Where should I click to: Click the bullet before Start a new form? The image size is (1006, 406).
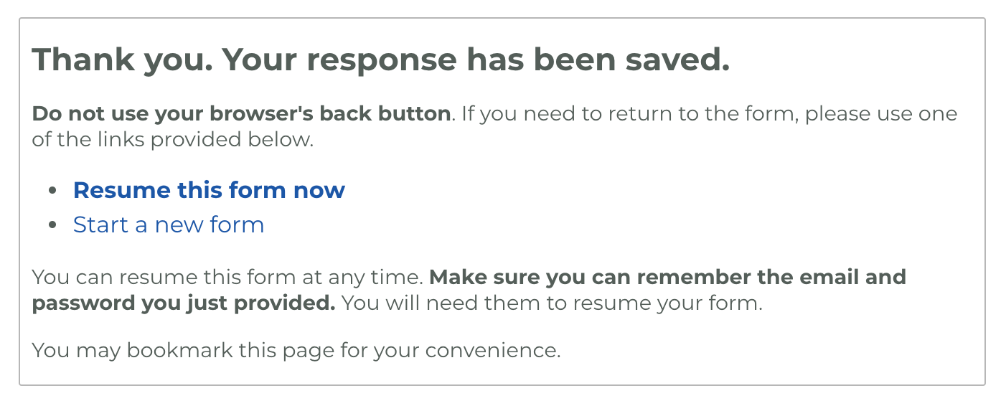52,225
